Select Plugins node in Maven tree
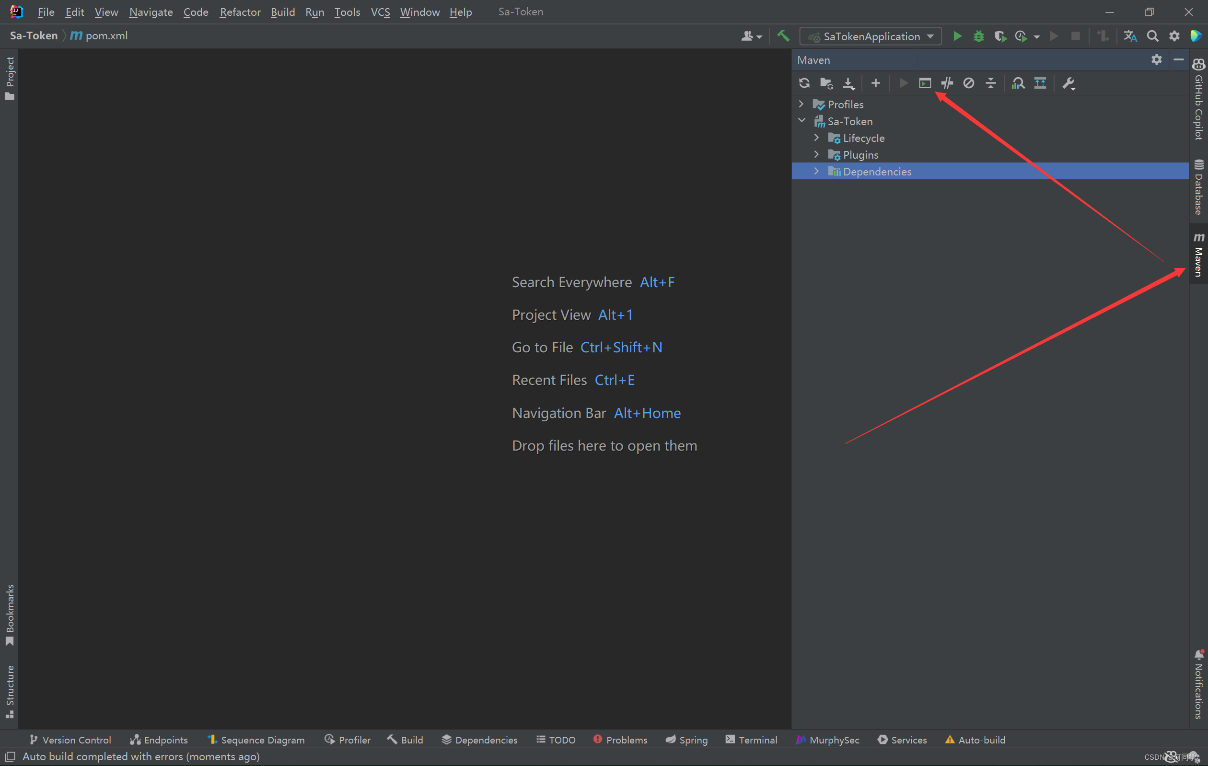The image size is (1208, 766). pos(860,154)
